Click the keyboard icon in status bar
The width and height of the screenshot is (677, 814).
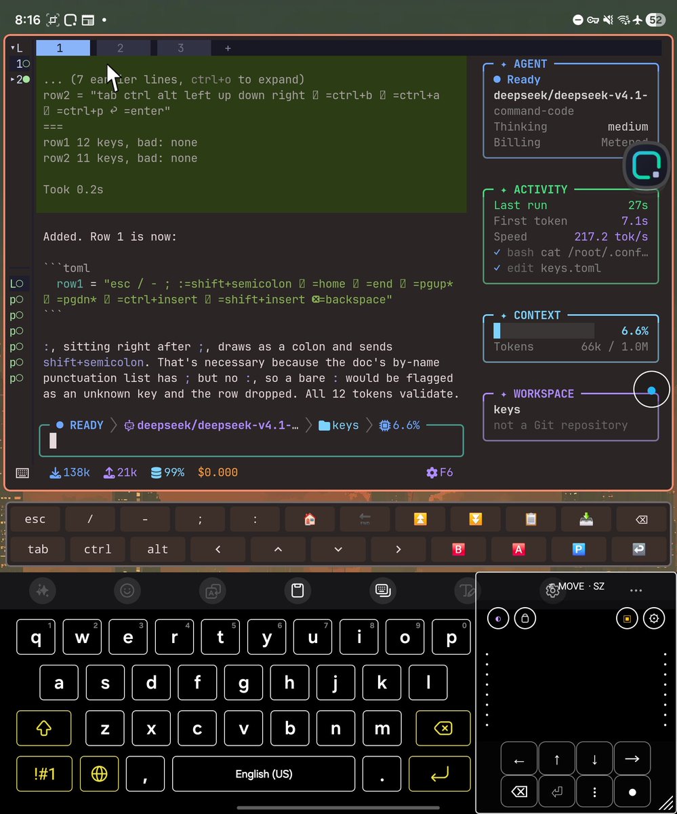click(22, 472)
